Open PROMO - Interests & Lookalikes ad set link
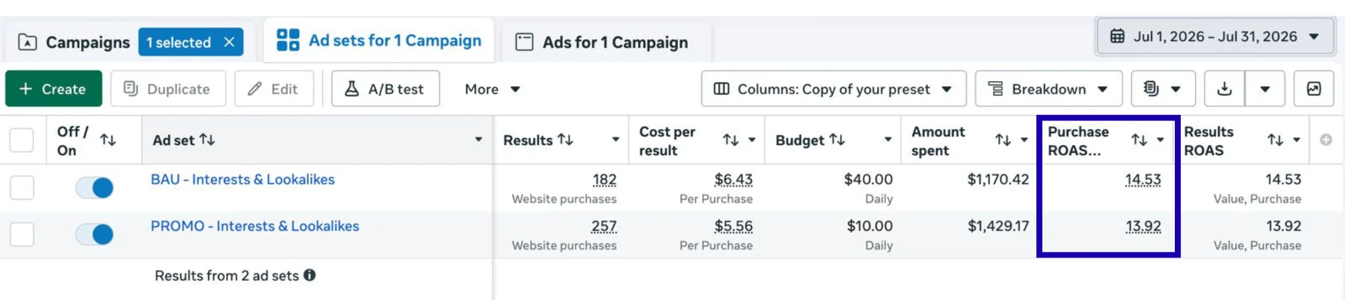Viewport: 1345px width, 300px height. [x=255, y=226]
